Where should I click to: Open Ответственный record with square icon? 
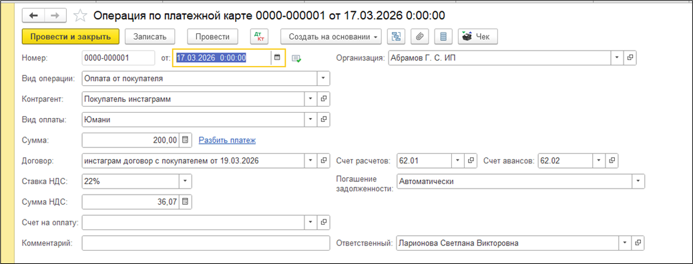638,243
